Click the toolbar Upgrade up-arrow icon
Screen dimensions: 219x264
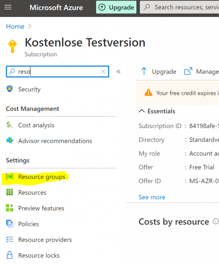[144, 71]
